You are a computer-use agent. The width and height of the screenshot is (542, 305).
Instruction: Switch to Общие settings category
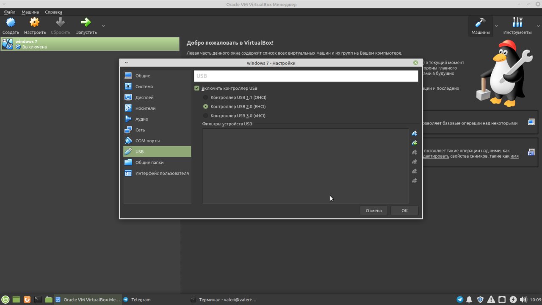pos(157,75)
